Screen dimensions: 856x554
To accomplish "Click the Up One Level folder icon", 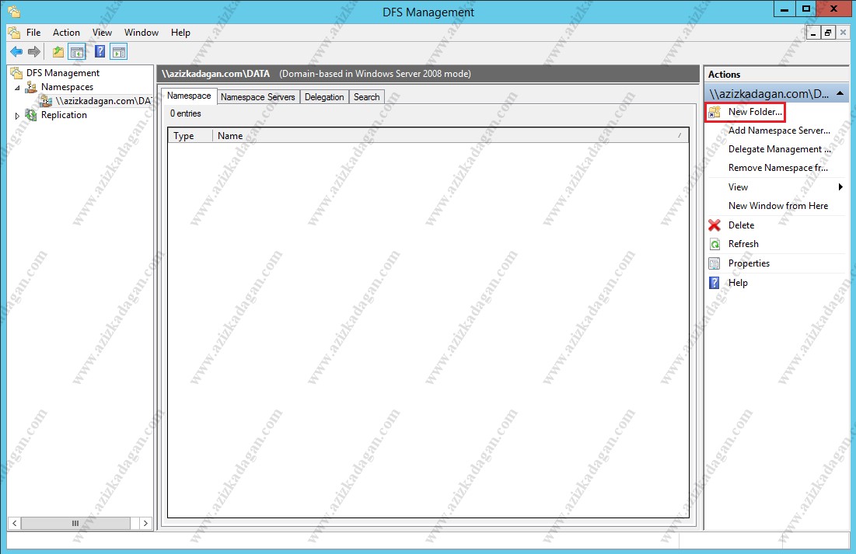I will click(58, 52).
